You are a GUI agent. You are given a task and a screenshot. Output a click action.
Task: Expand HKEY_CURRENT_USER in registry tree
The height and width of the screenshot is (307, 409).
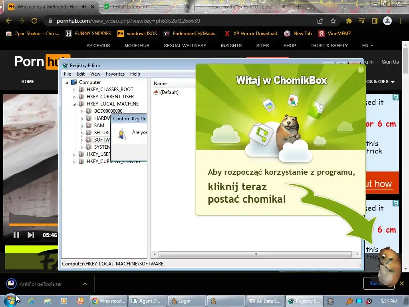(x=74, y=97)
